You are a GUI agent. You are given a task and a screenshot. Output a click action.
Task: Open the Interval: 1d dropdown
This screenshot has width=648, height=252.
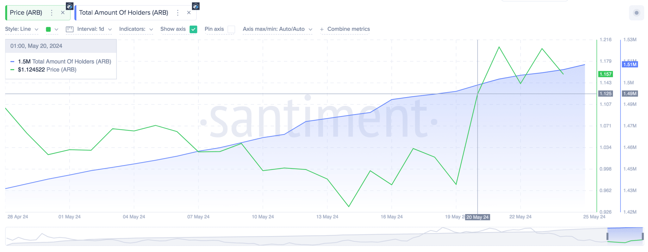click(x=94, y=29)
